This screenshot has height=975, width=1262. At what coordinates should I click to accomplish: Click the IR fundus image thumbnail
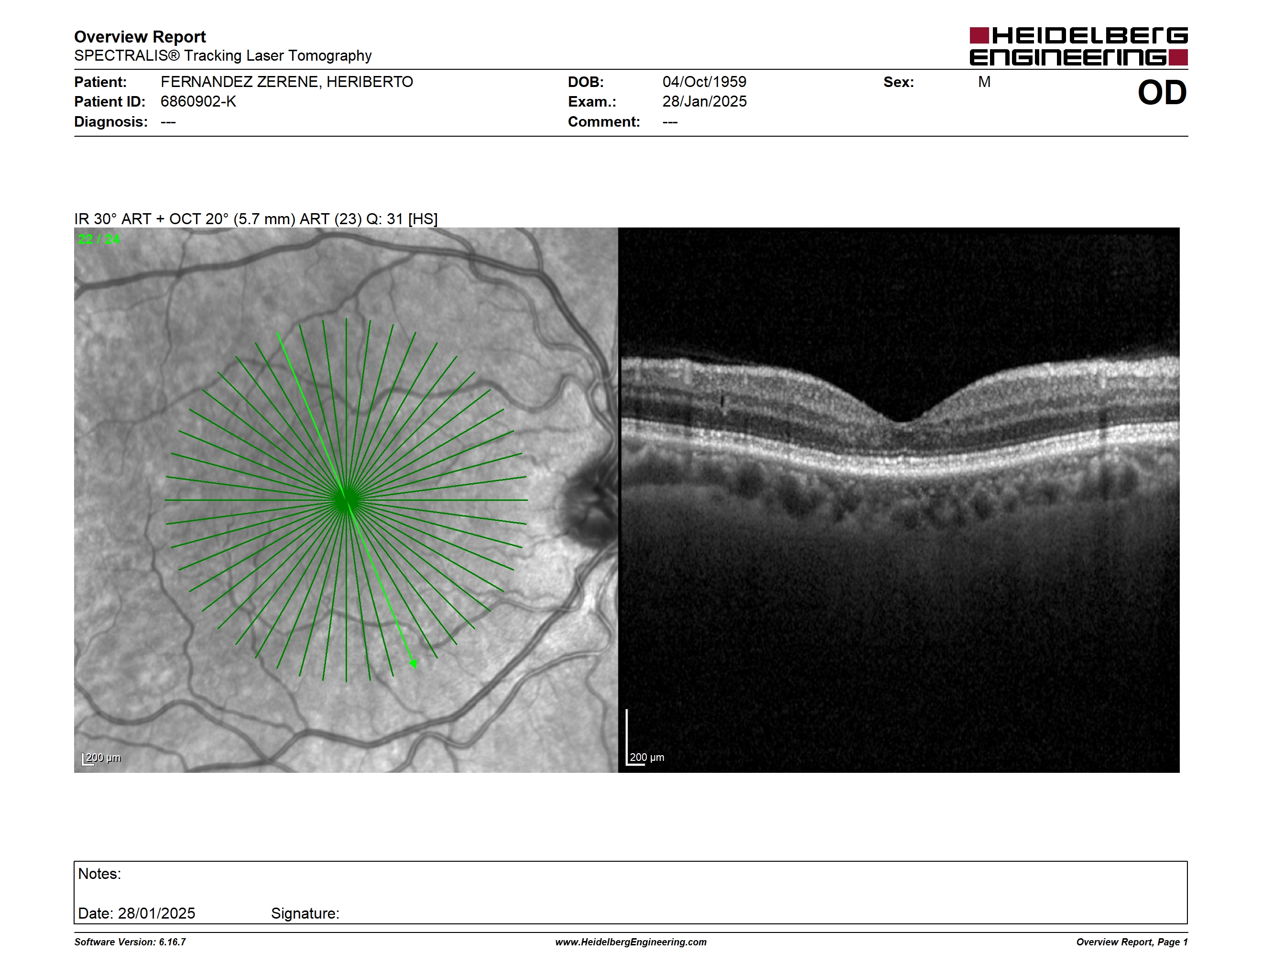pos(346,499)
